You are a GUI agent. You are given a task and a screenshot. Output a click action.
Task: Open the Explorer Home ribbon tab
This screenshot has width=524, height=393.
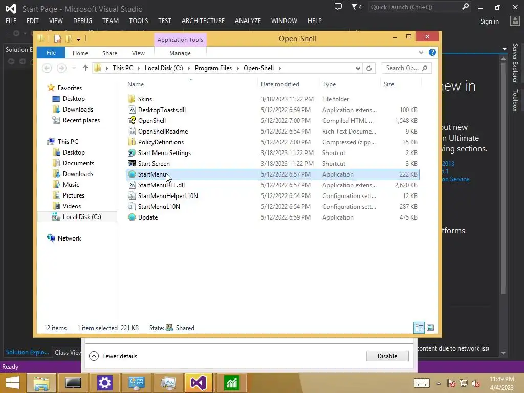(80, 53)
